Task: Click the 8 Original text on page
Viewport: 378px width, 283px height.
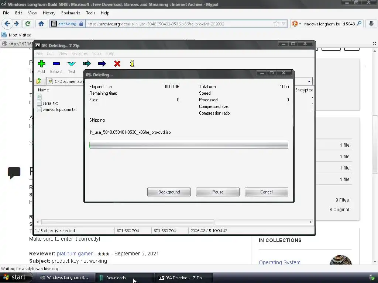Action: pyautogui.click(x=339, y=209)
